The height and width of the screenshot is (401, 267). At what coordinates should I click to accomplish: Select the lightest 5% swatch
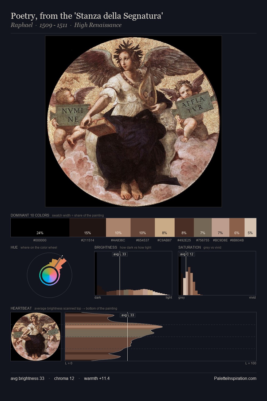coord(250,228)
